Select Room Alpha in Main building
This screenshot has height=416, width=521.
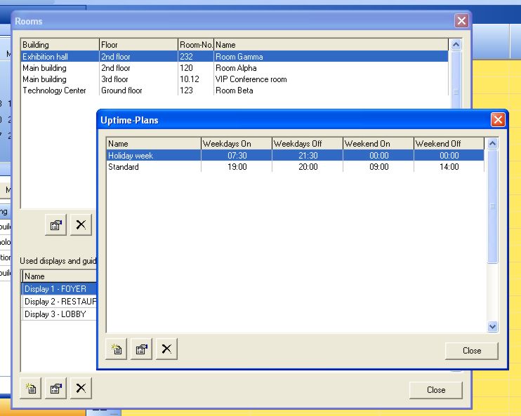[x=236, y=68]
